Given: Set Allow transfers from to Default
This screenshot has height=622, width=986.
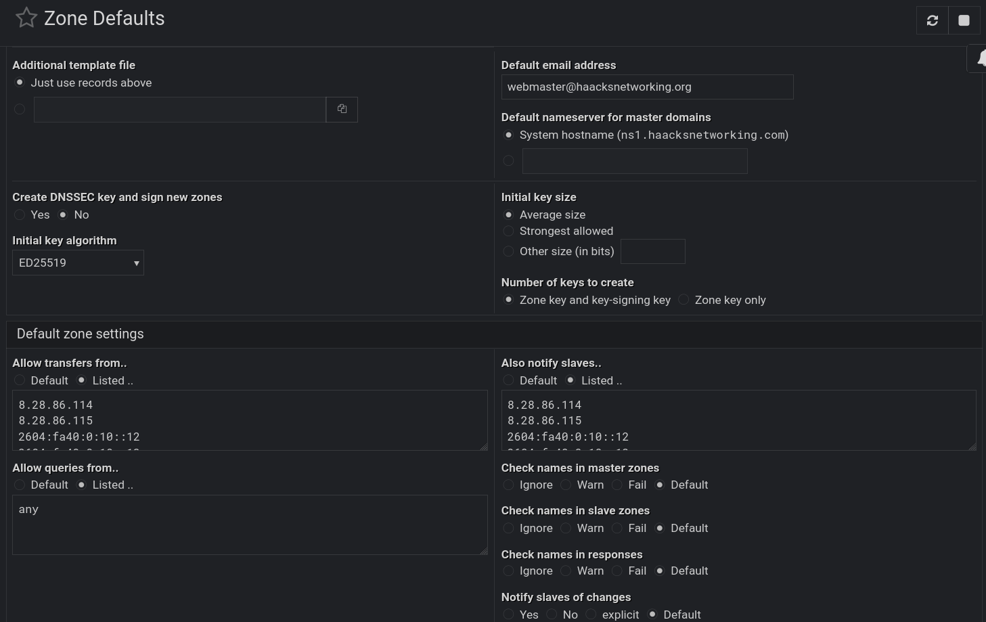Looking at the screenshot, I should (x=20, y=381).
